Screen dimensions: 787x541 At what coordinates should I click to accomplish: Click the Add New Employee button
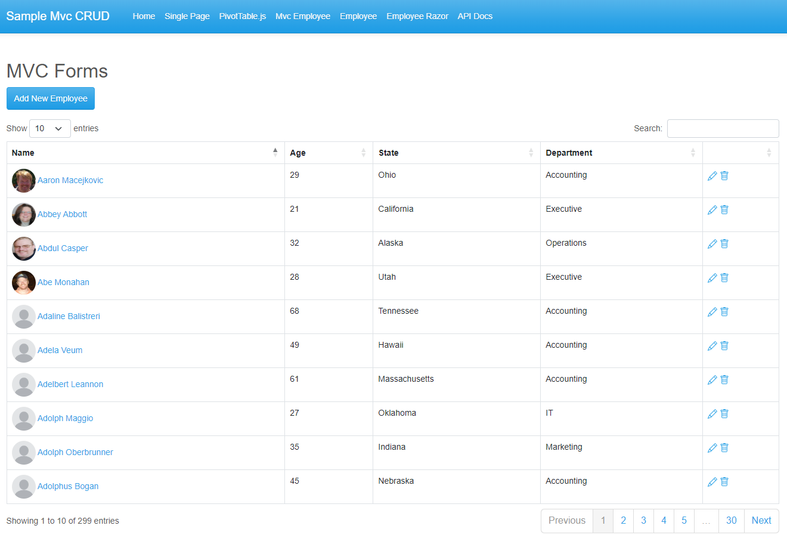click(x=51, y=98)
